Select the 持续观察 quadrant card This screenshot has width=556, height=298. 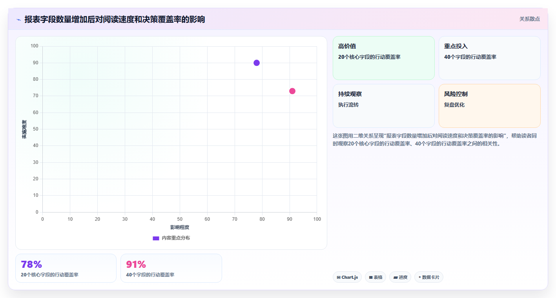pos(384,106)
